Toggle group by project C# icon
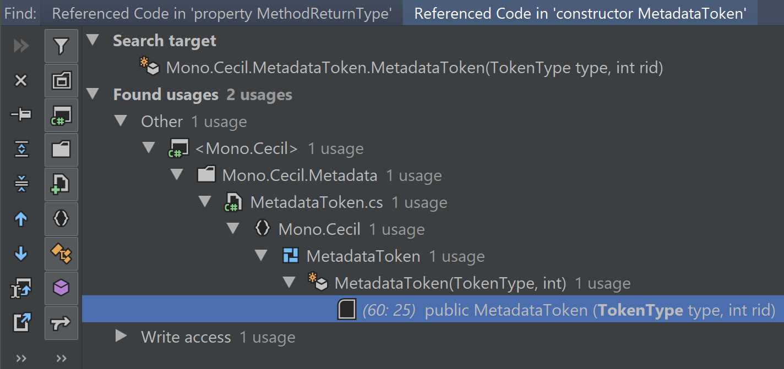The width and height of the screenshot is (784, 369). [x=61, y=115]
